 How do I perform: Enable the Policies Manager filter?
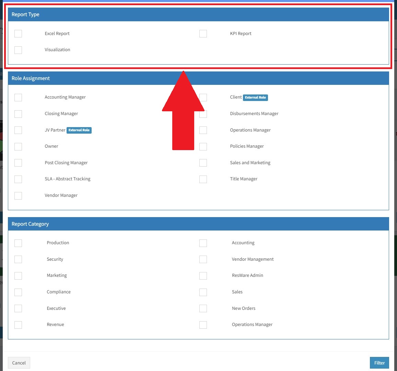tap(203, 146)
